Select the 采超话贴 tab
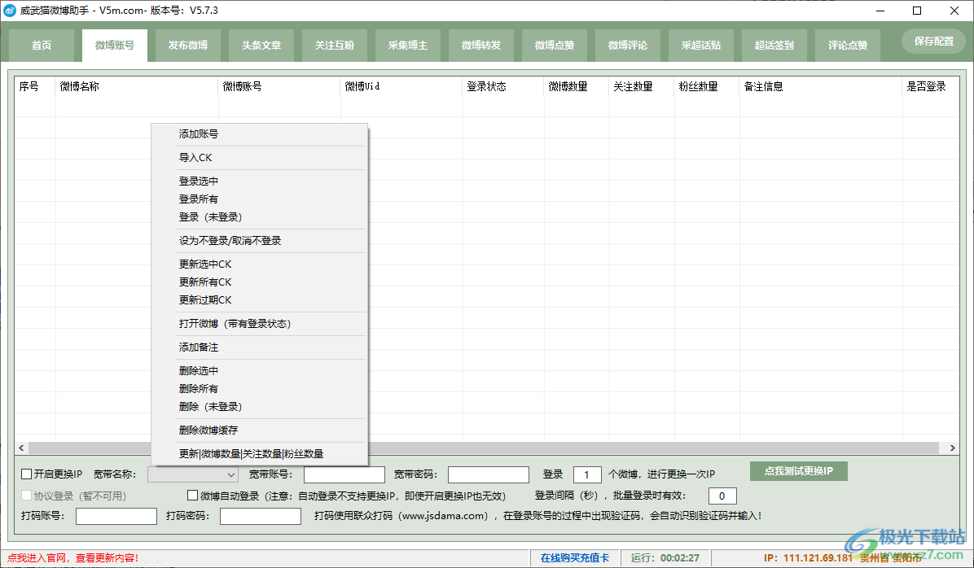974x568 pixels. 701,46
